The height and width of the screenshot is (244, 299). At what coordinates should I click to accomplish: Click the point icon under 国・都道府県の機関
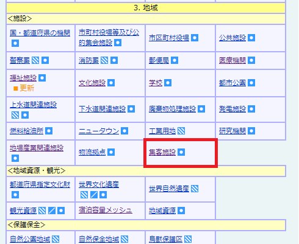pos(15,43)
